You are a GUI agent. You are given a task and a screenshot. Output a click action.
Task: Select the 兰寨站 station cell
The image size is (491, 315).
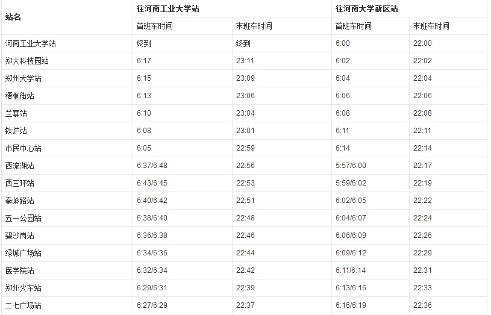pyautogui.click(x=16, y=113)
